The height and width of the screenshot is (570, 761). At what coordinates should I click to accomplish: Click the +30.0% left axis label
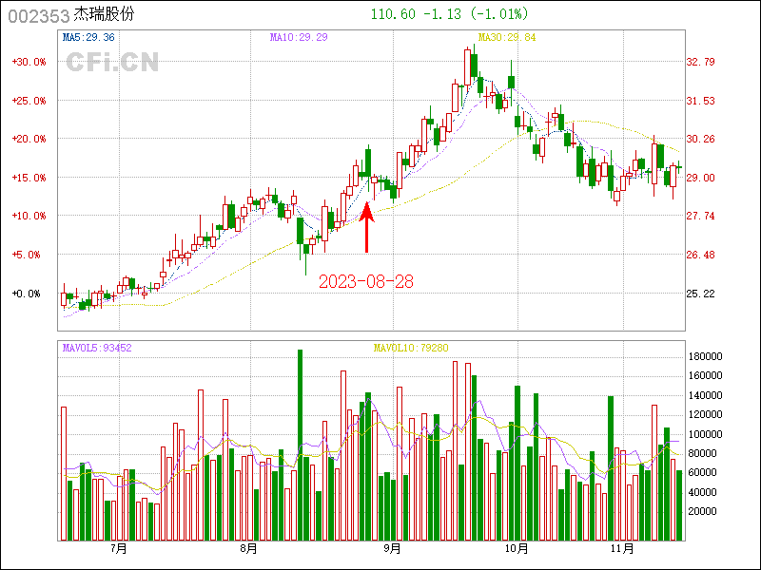(29, 62)
